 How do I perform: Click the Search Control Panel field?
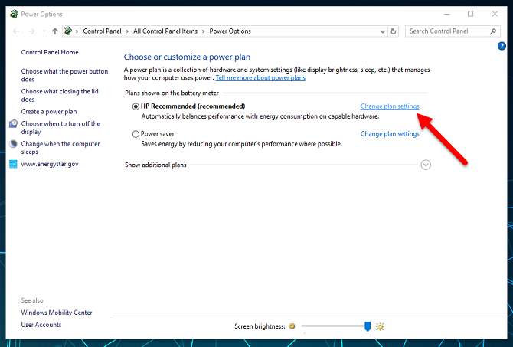[x=448, y=31]
